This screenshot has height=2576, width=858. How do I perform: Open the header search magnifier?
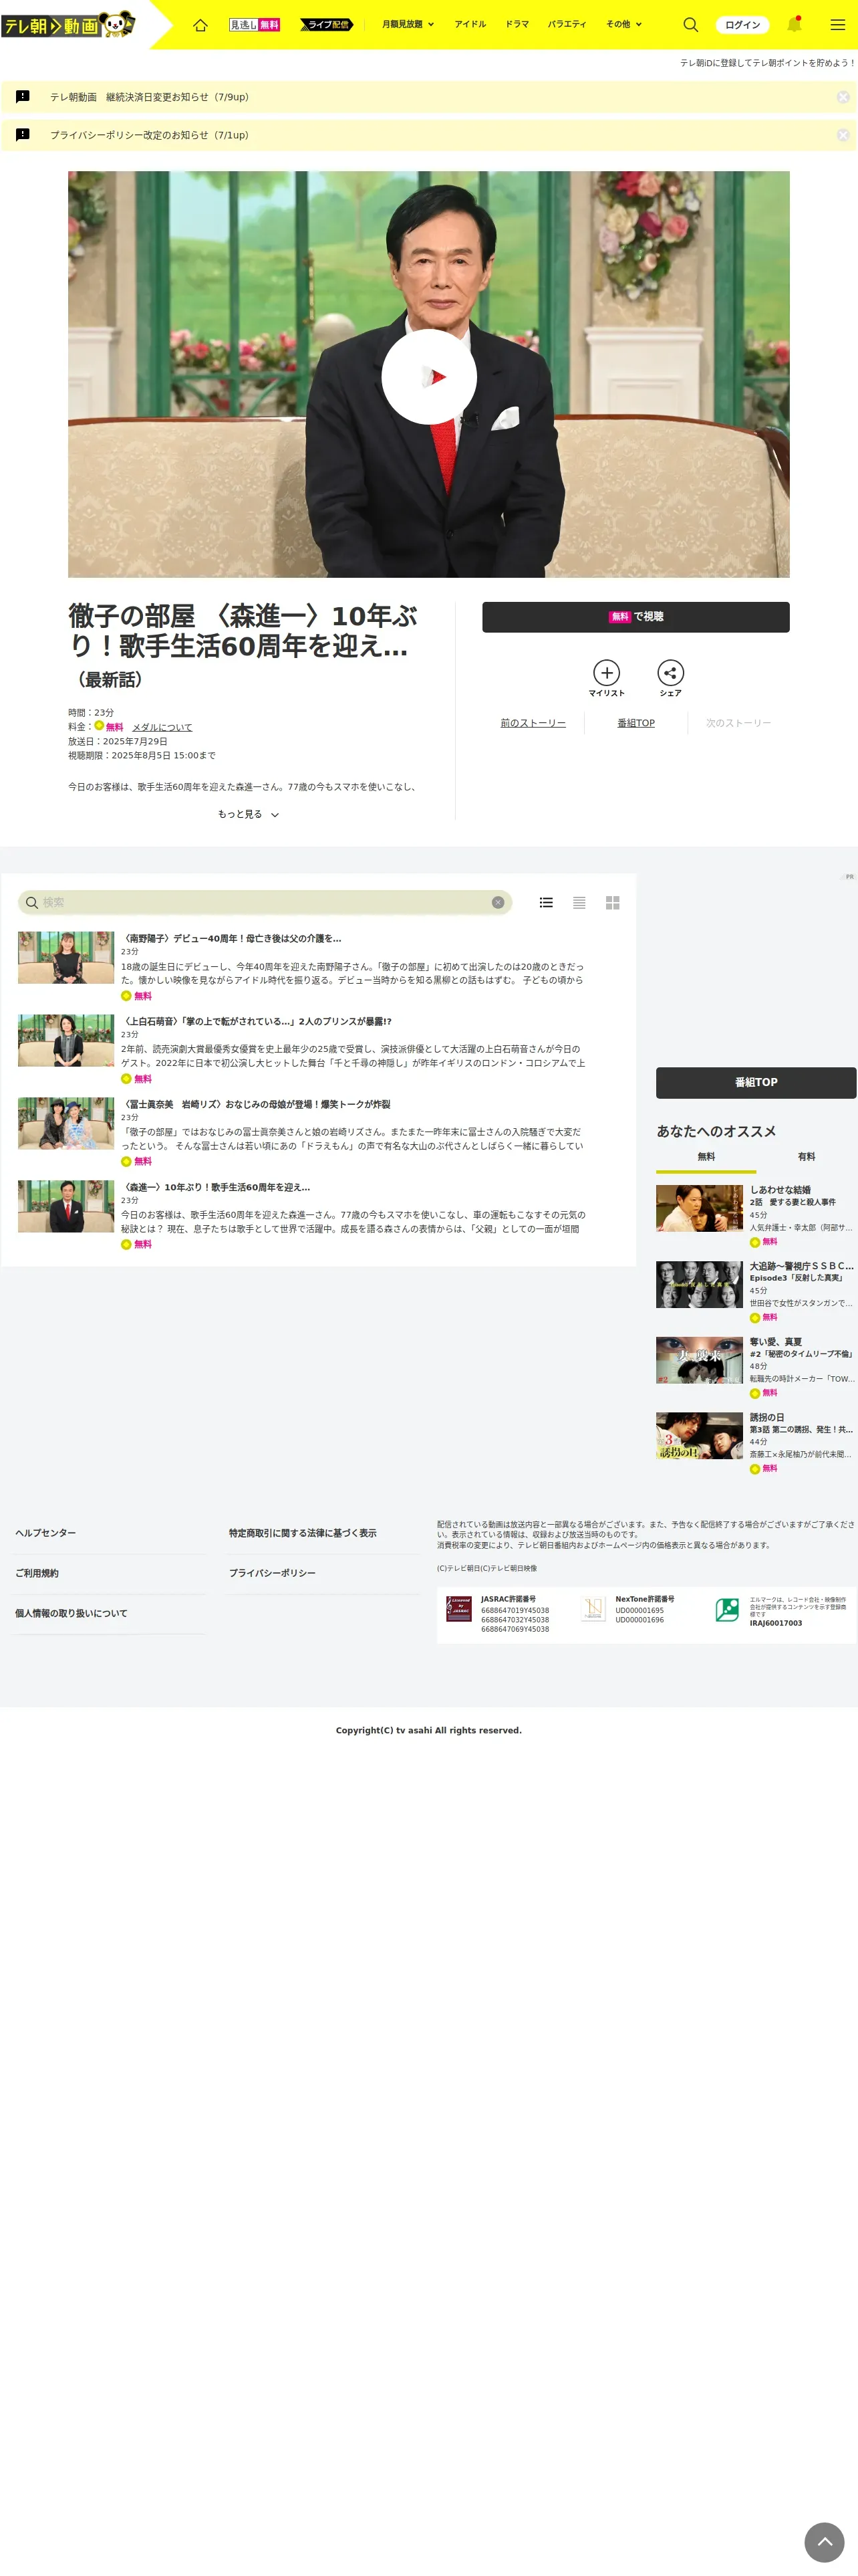click(690, 25)
